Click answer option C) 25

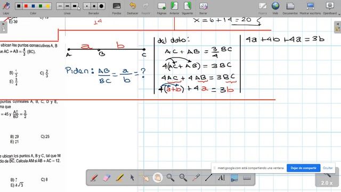[x=45, y=137]
